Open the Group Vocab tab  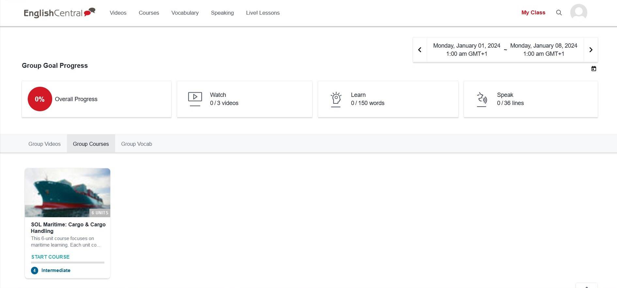[136, 144]
